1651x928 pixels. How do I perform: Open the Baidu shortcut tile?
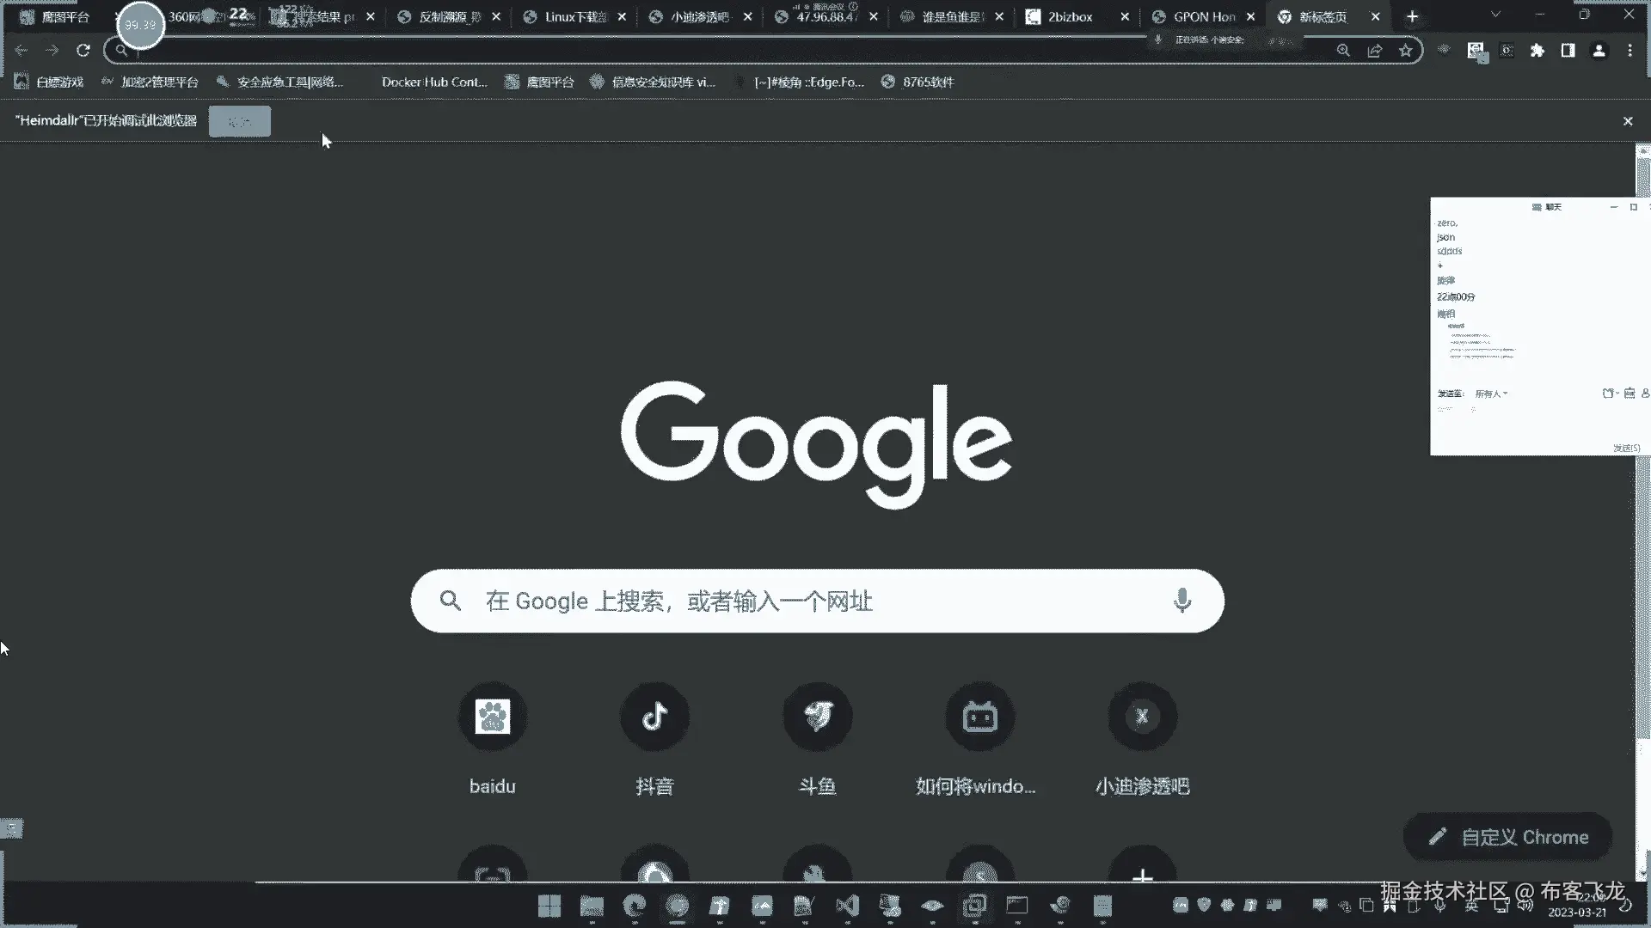492,717
